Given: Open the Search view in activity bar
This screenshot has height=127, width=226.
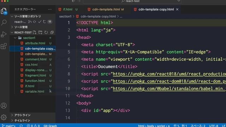Looking at the screenshot, I should pyautogui.click(x=4, y=22).
